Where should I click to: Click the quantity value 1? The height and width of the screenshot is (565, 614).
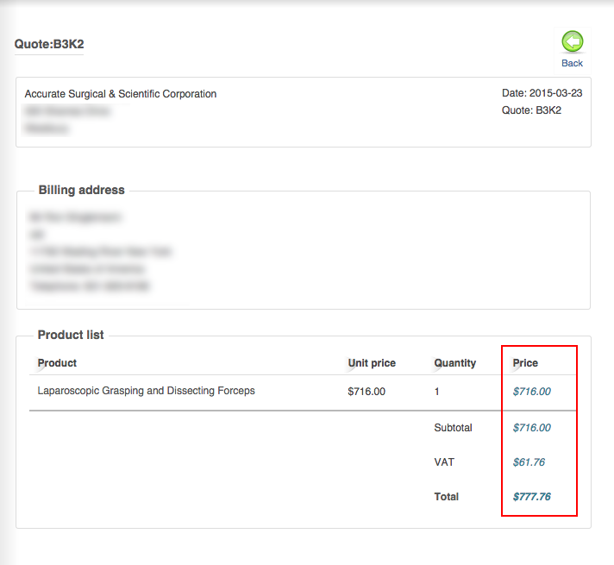pos(437,392)
